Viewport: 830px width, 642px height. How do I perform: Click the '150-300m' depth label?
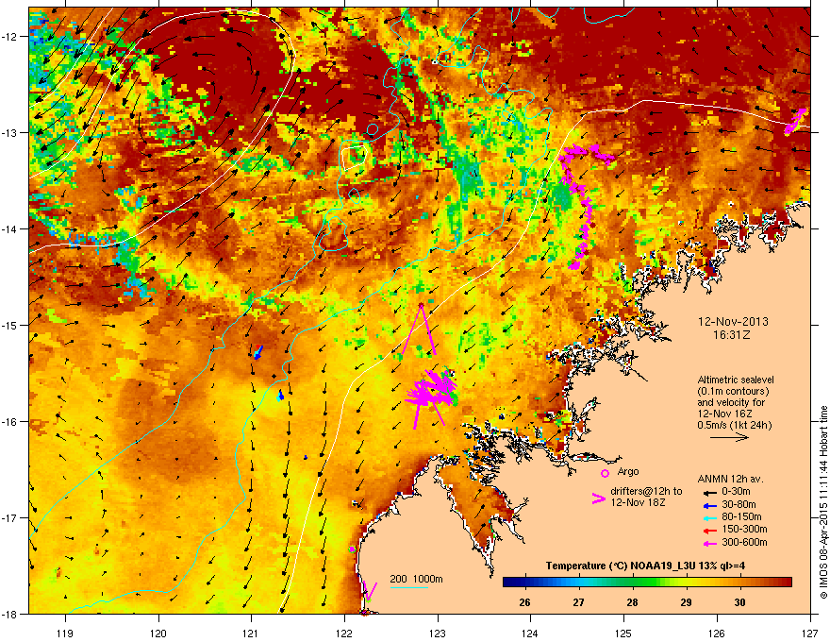click(x=744, y=529)
